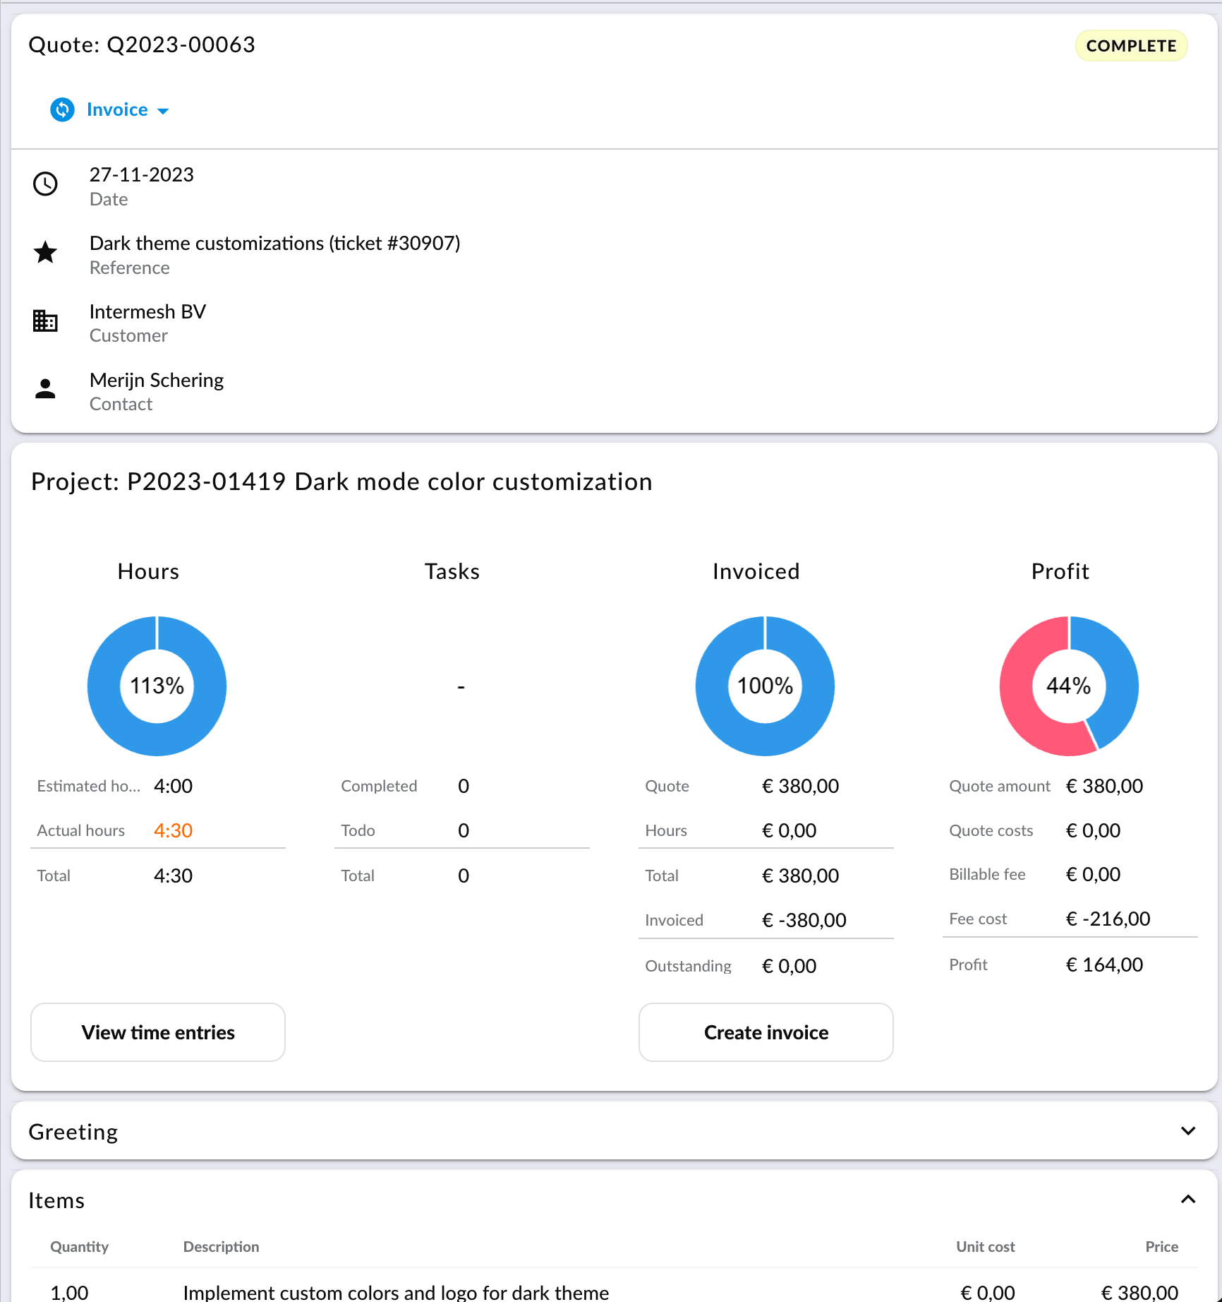This screenshot has width=1222, height=1302.
Task: Click the Invoiced 100% donut chart
Action: 765,686
